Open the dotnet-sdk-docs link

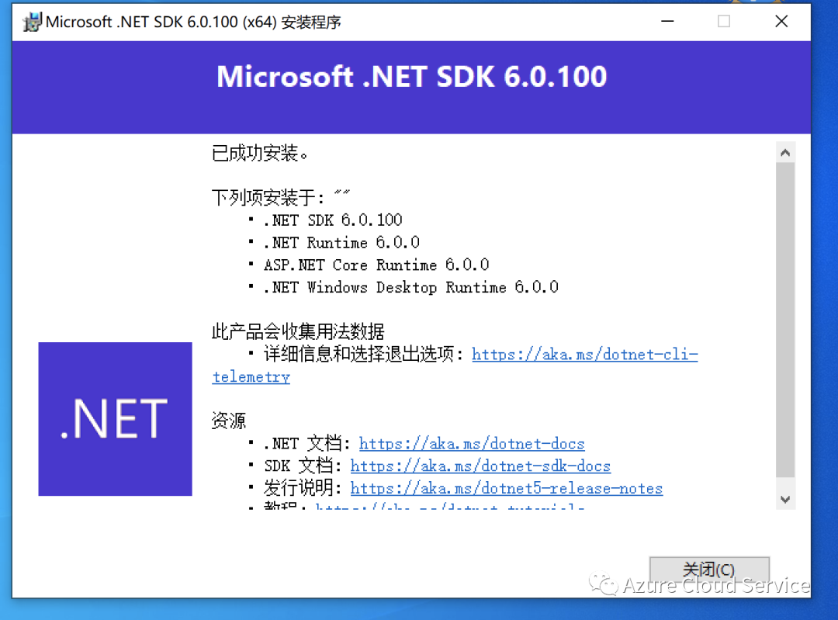pyautogui.click(x=480, y=466)
